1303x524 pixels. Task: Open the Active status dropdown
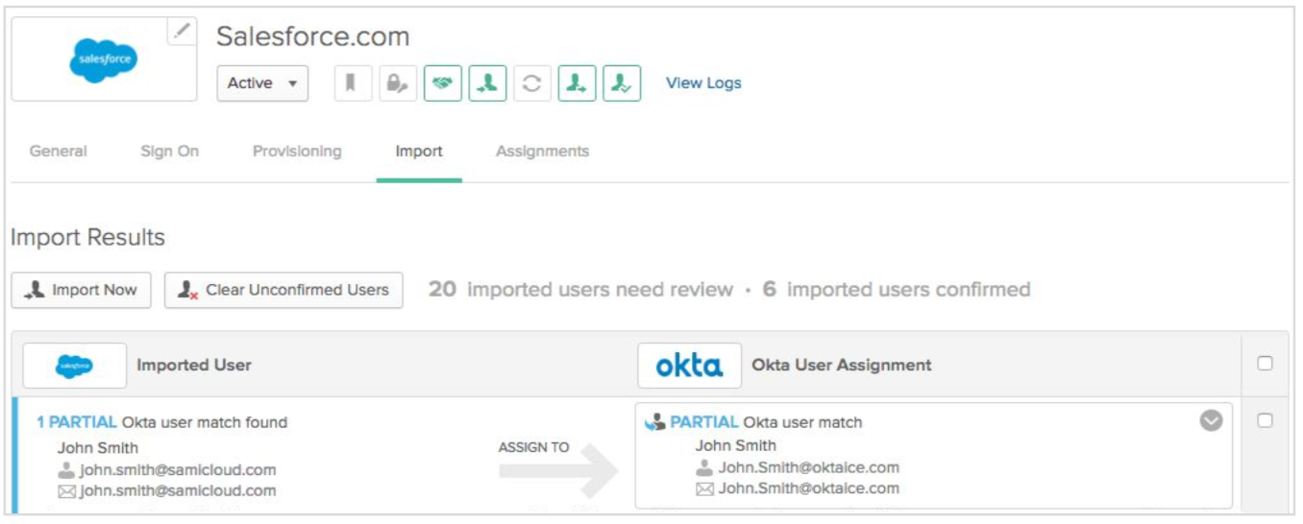point(262,83)
